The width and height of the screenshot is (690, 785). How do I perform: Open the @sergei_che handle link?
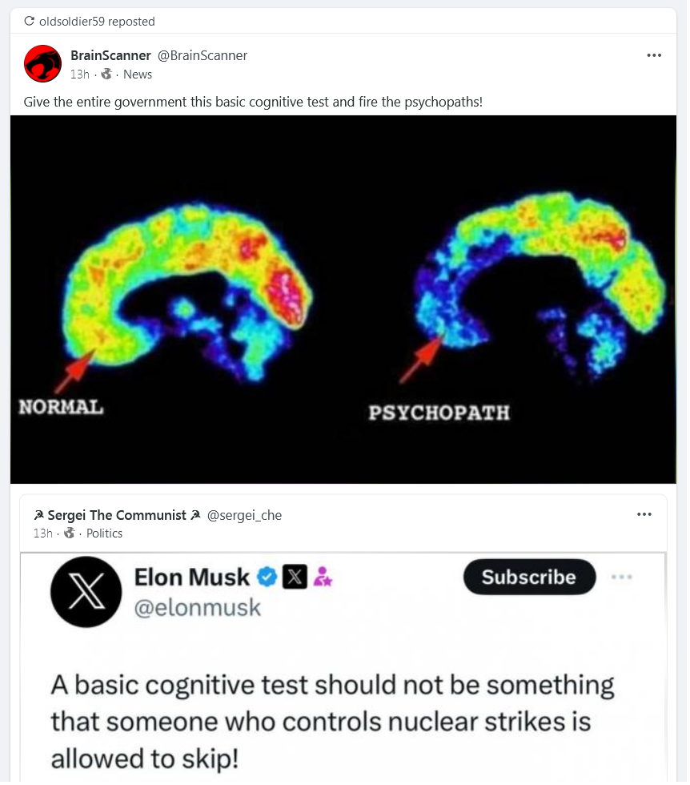coord(244,515)
